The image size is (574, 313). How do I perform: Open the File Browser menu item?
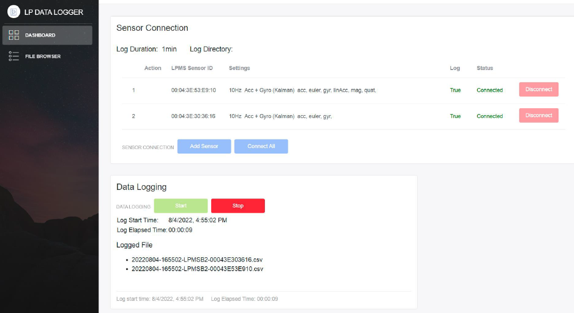(43, 56)
